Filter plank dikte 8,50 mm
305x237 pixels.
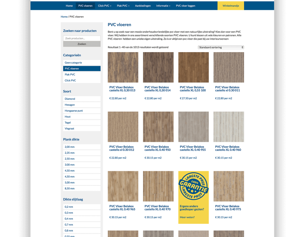(82, 189)
